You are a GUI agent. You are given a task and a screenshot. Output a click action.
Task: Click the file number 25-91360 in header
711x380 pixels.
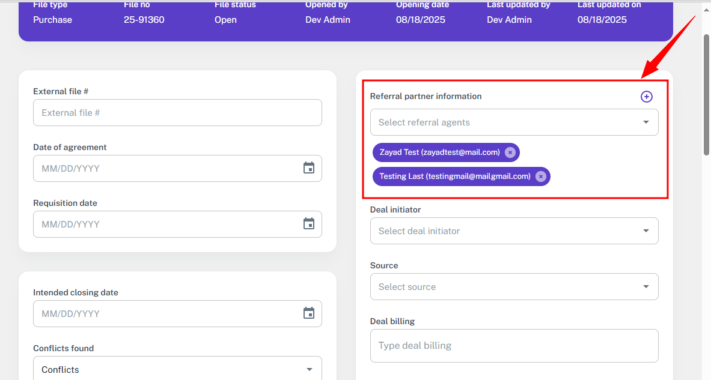click(x=144, y=20)
